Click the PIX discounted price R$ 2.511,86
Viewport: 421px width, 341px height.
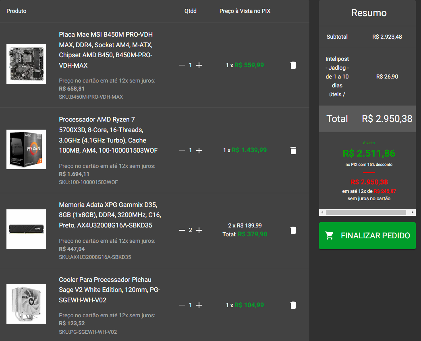369,153
